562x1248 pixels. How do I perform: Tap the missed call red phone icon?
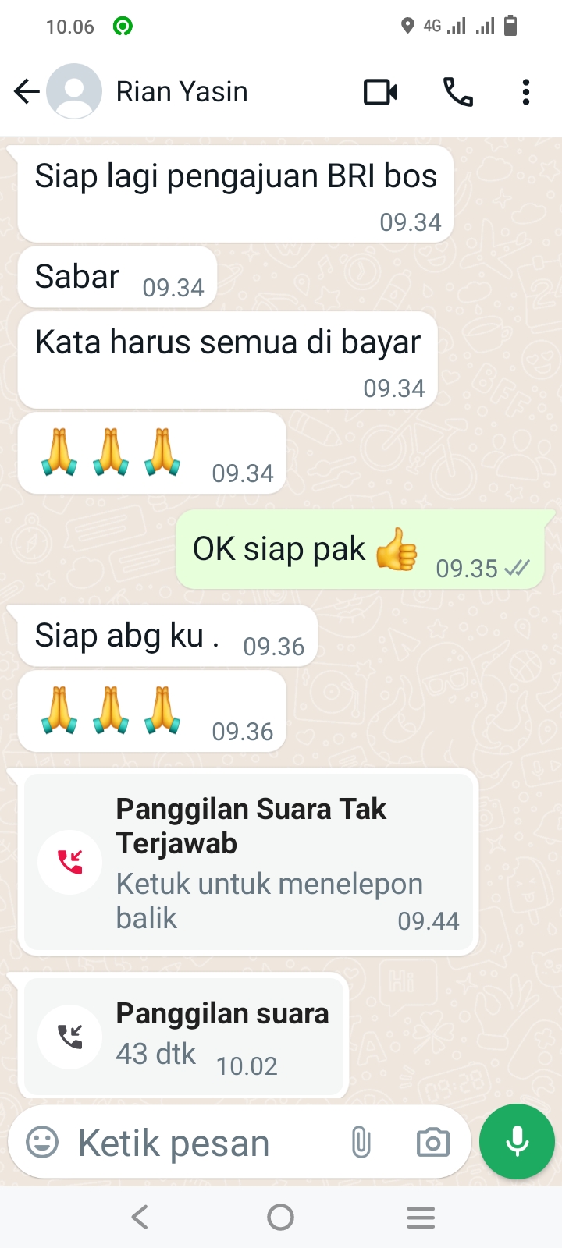(x=69, y=862)
